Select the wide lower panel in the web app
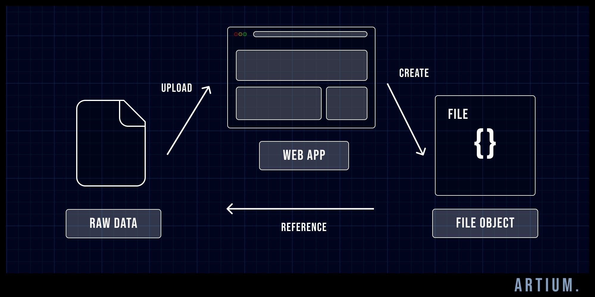The width and height of the screenshot is (595, 297). 278,104
